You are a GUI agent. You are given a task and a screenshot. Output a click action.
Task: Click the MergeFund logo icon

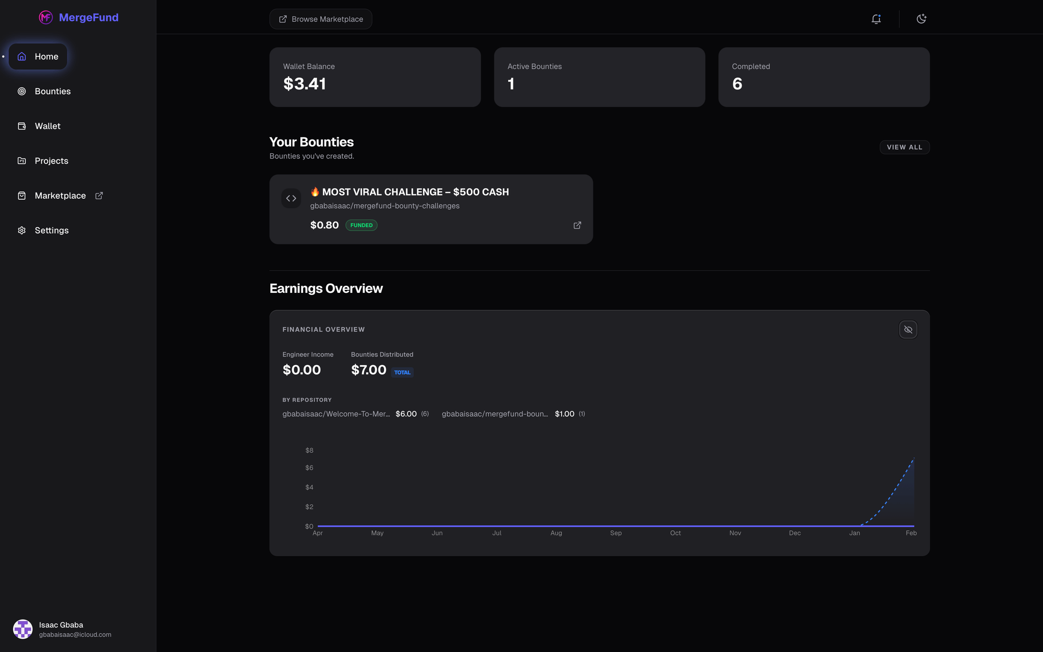point(45,17)
